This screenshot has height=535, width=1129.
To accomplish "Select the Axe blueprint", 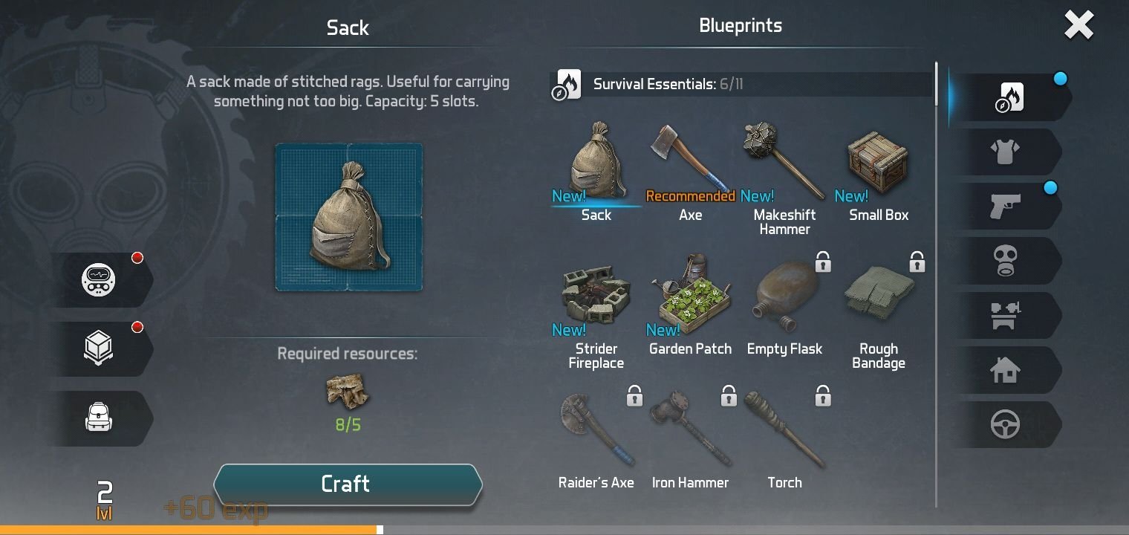I will [690, 172].
